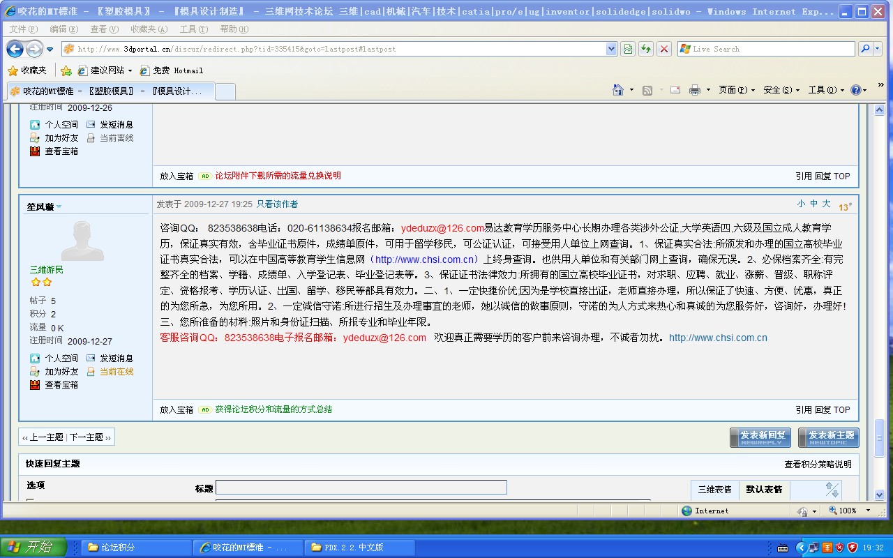This screenshot has width=893, height=558.
Task: Expand the address bar history dropdown
Action: click(x=612, y=49)
